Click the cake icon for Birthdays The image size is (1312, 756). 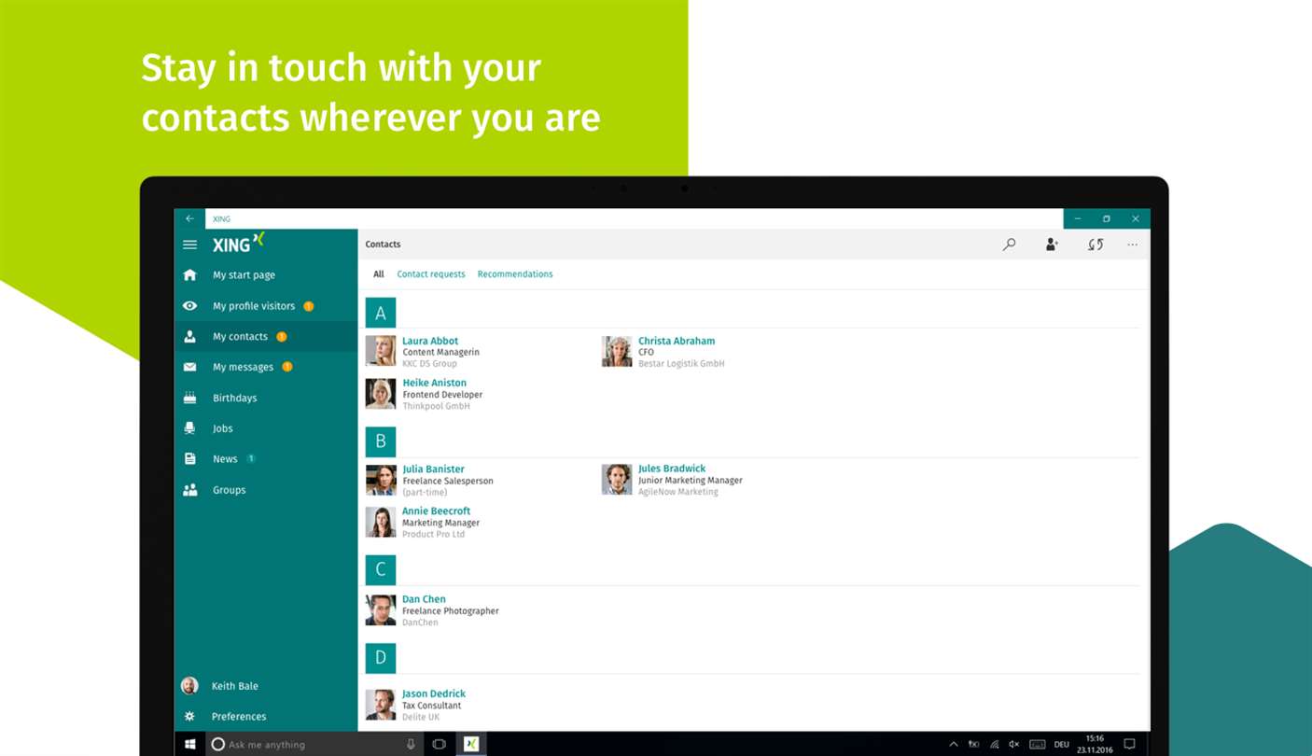click(x=190, y=398)
